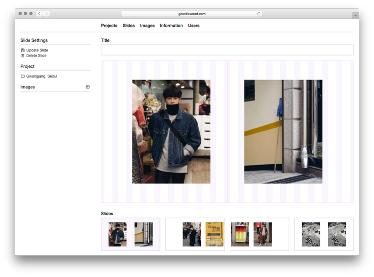Click the save icon beside Update Slide
374x277 pixels.
tap(23, 50)
